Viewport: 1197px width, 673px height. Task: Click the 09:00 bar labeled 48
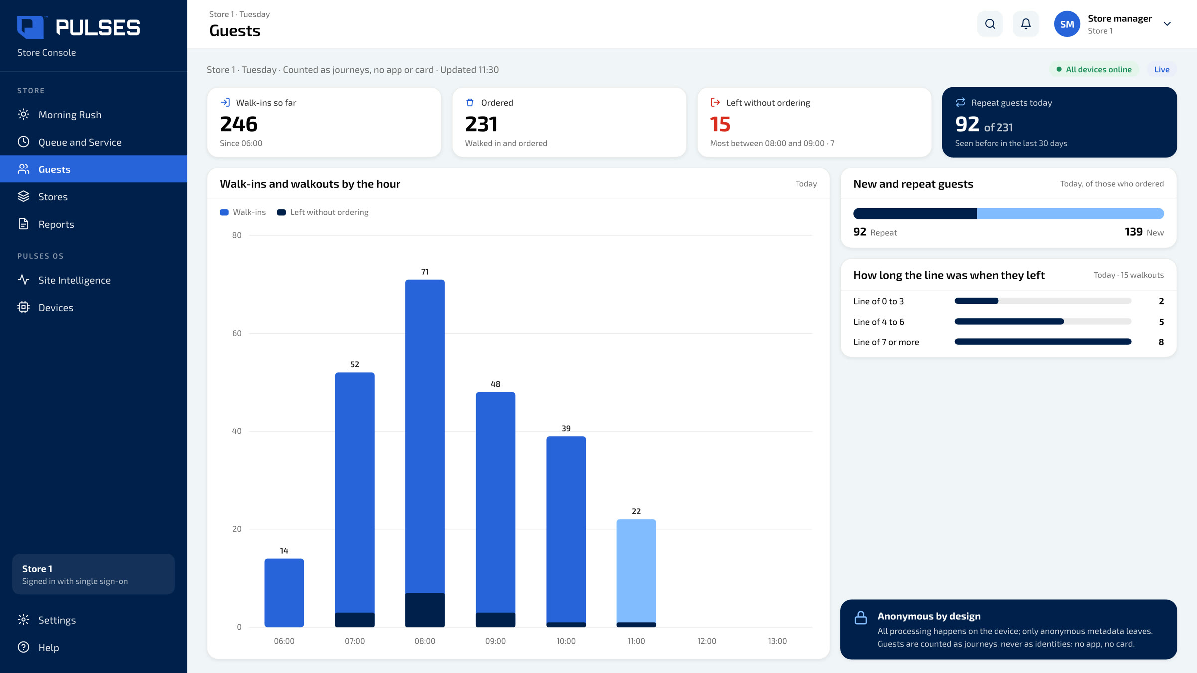(x=495, y=509)
